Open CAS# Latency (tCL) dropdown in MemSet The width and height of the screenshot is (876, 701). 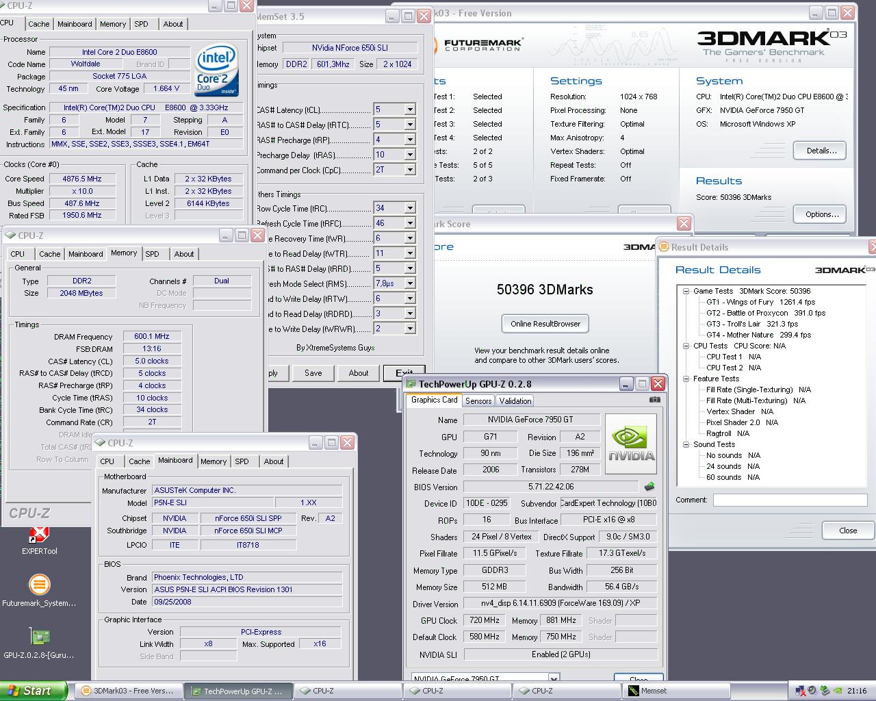pyautogui.click(x=410, y=110)
